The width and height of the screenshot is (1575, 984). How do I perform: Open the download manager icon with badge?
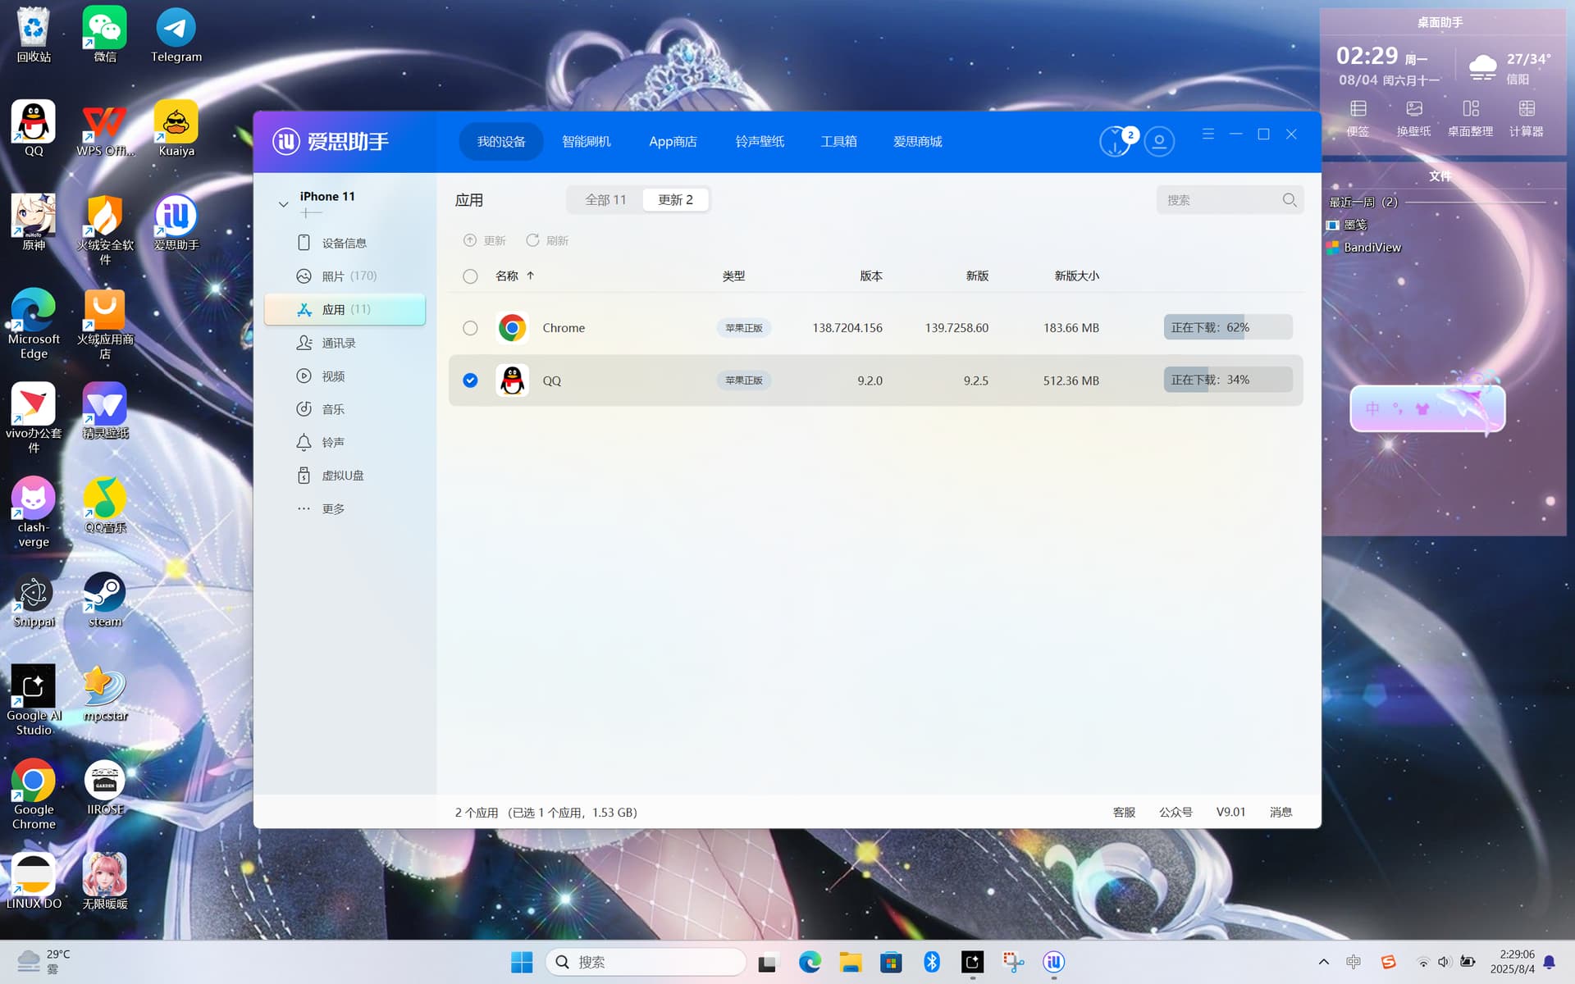point(1115,142)
